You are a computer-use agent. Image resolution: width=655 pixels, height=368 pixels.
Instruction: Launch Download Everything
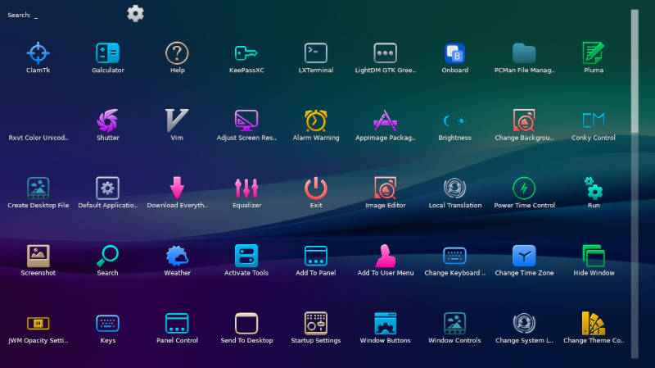pos(177,189)
